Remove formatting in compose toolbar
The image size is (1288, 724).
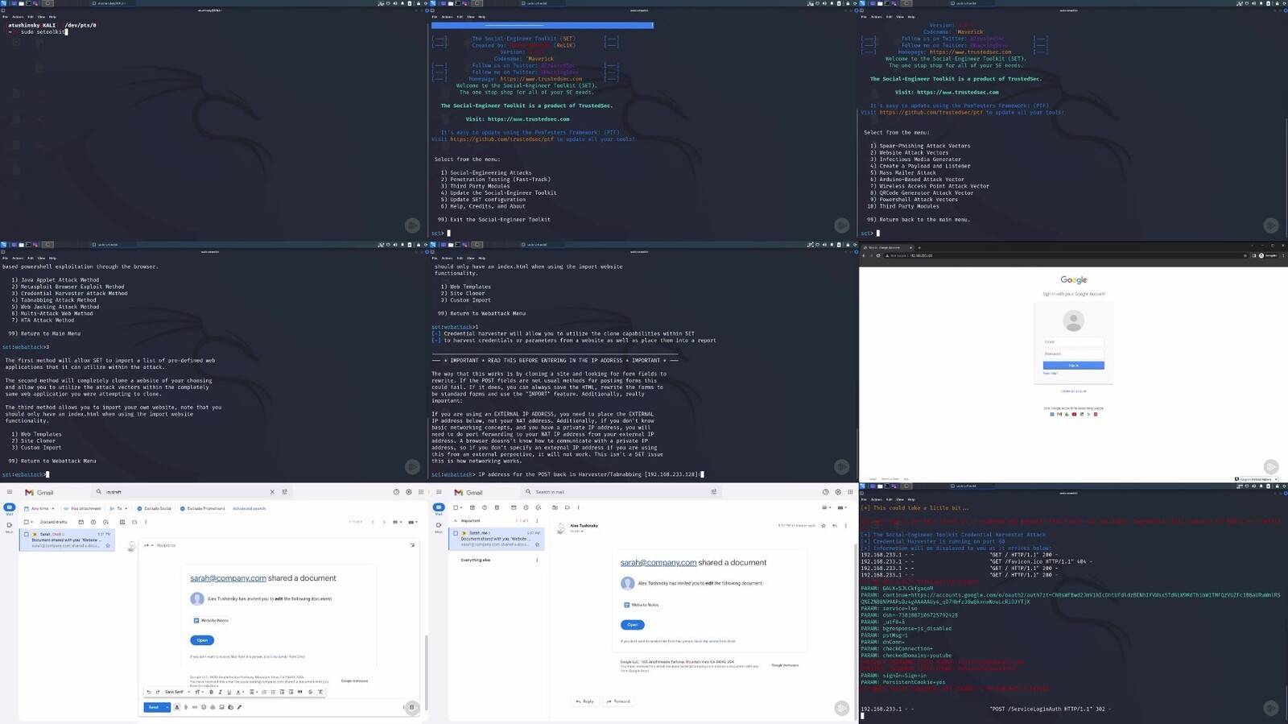320,692
